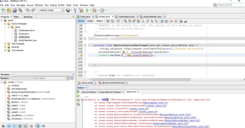Click the Clean and Build Project icon

(81, 10)
